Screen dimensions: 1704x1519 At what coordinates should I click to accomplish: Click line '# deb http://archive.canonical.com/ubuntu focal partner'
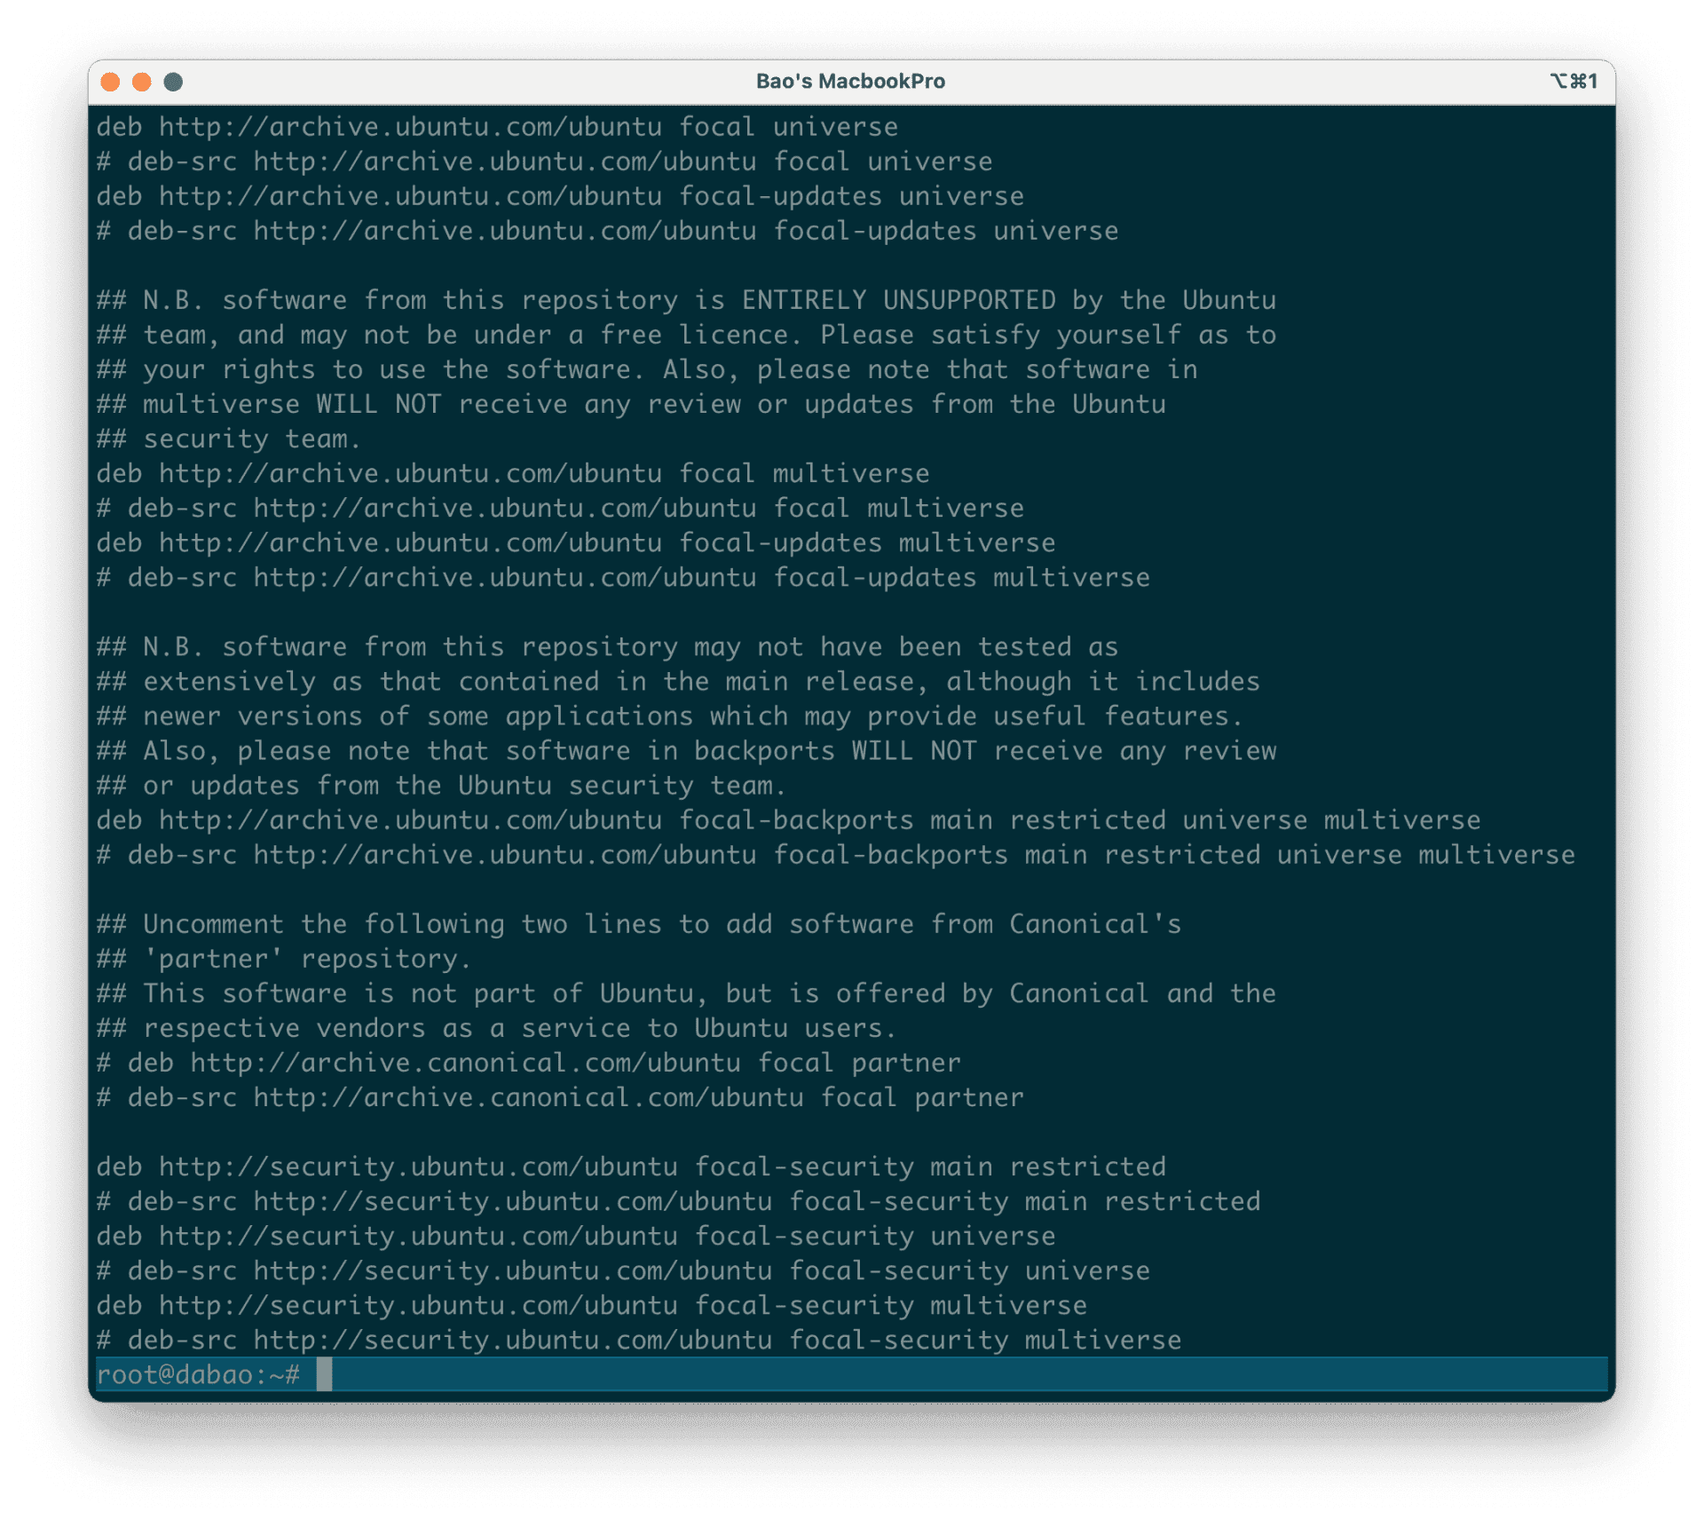(528, 1062)
